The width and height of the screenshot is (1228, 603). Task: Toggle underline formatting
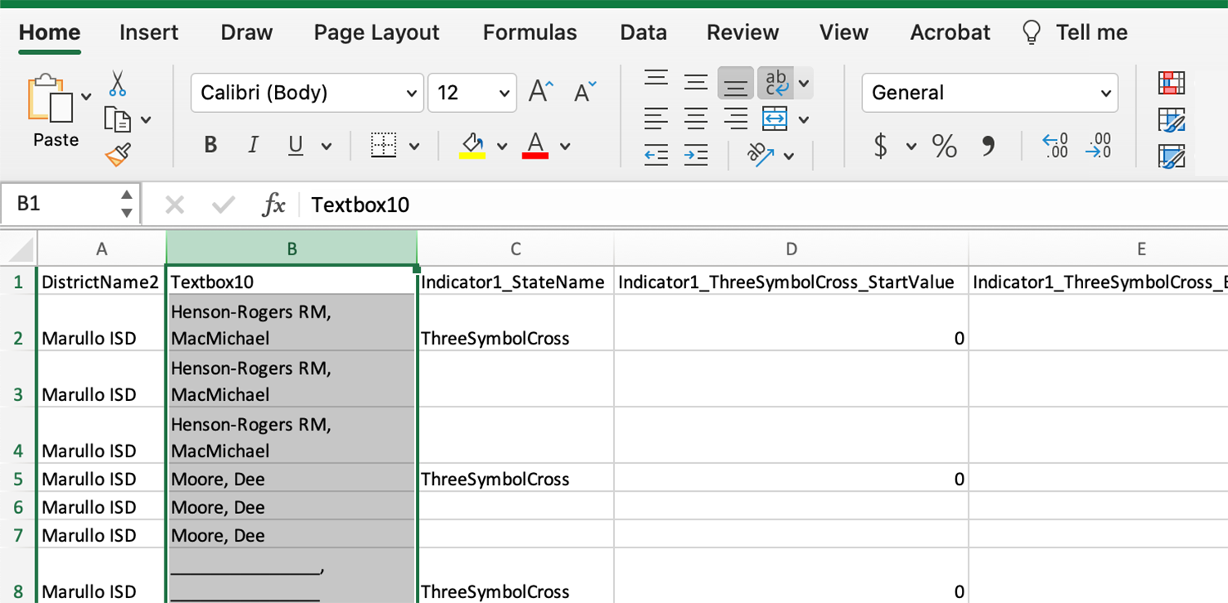(x=296, y=146)
